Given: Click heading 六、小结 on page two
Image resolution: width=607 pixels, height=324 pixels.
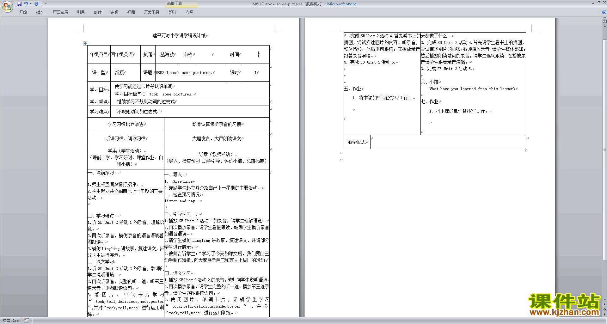Looking at the screenshot, I should click(x=429, y=82).
